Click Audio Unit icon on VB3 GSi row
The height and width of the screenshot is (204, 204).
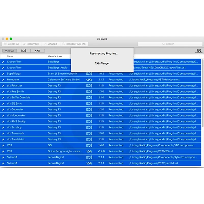(89, 145)
